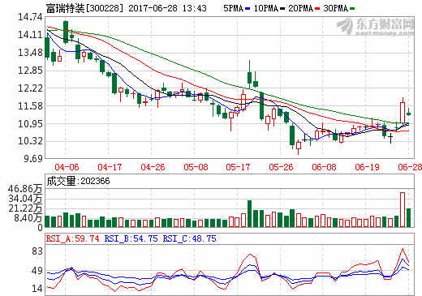Screen dimensions: 422x296
Task: Click the 30PMA legend label
Action: tap(336, 8)
